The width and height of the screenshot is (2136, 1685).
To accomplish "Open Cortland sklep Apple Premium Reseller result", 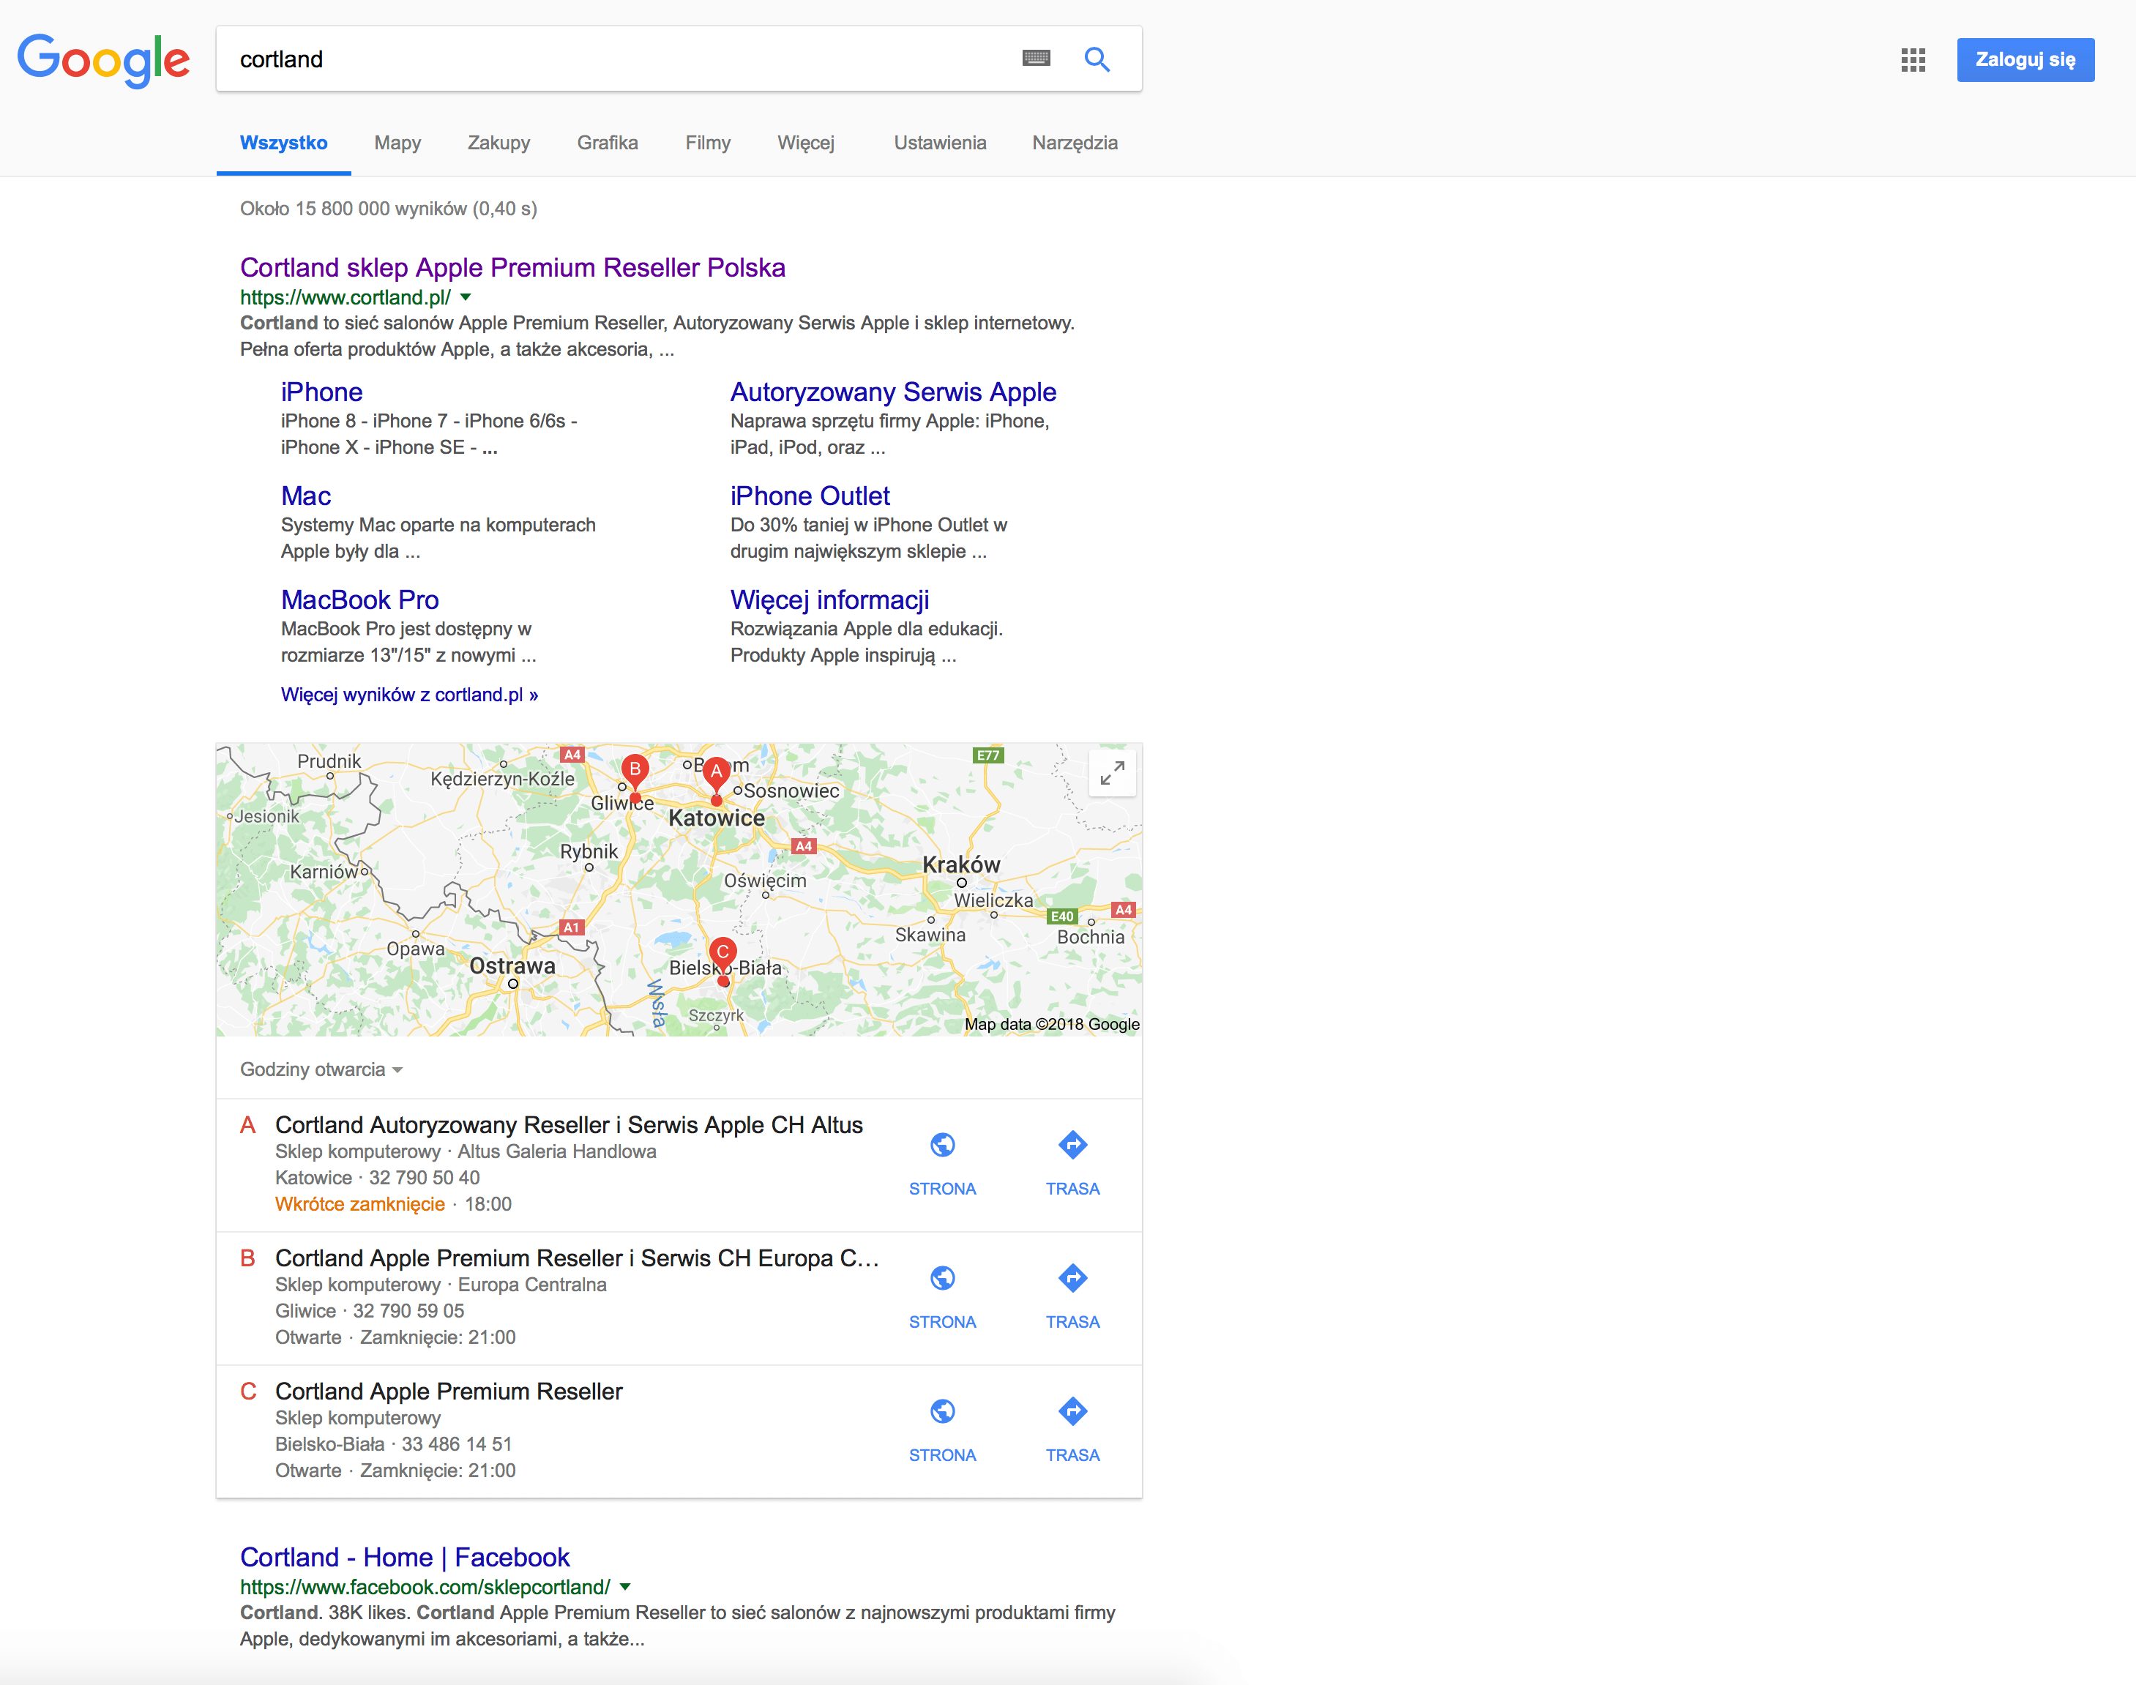I will click(x=512, y=267).
